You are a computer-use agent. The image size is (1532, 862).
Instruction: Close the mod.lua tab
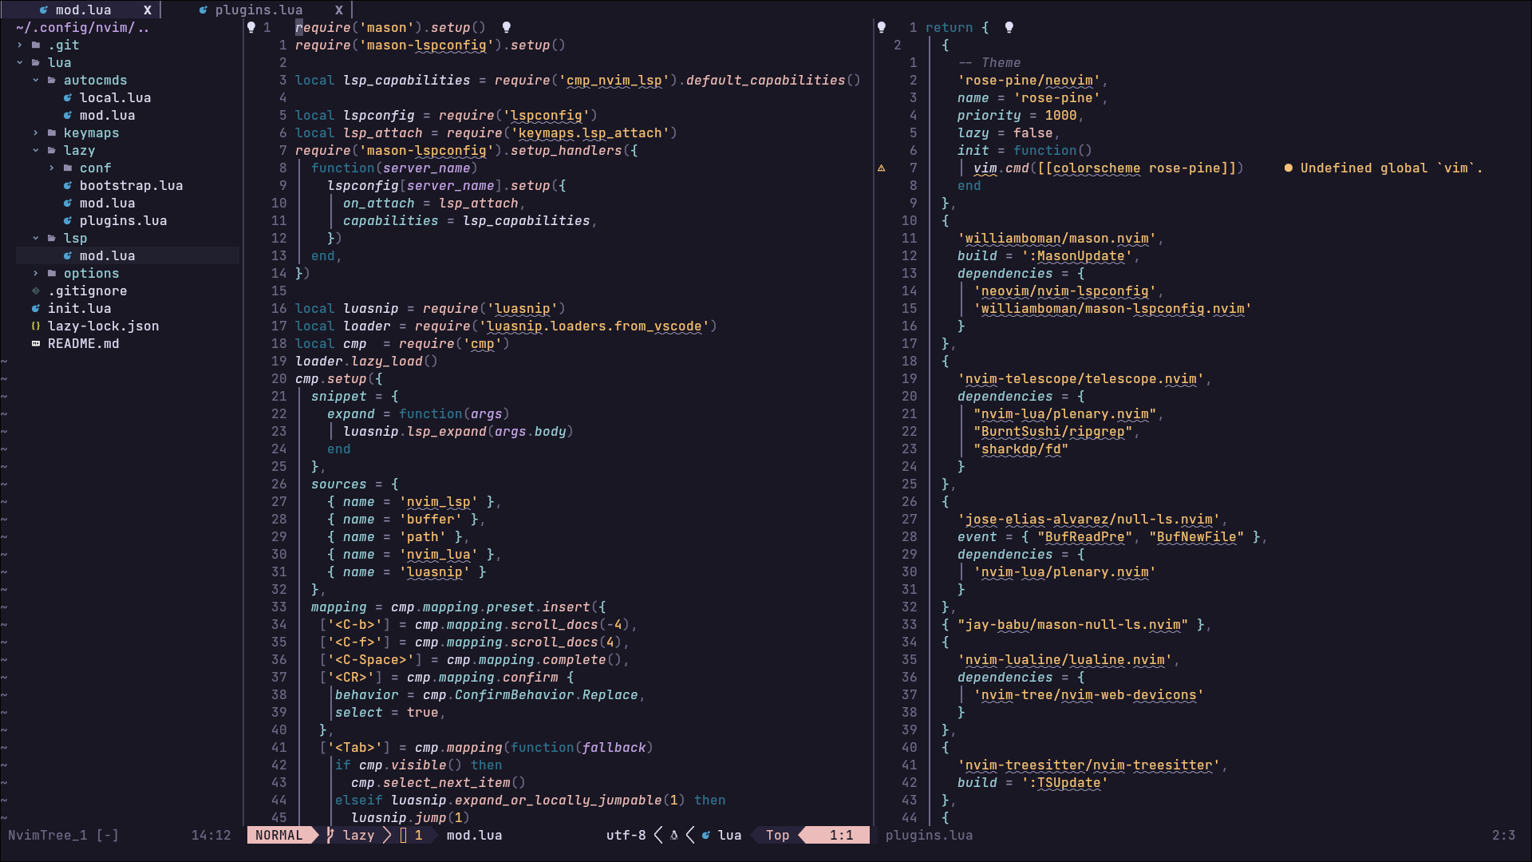tap(148, 10)
